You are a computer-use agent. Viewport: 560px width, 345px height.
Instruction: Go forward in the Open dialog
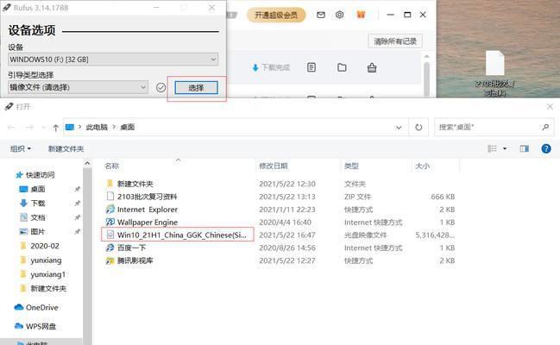[29, 127]
